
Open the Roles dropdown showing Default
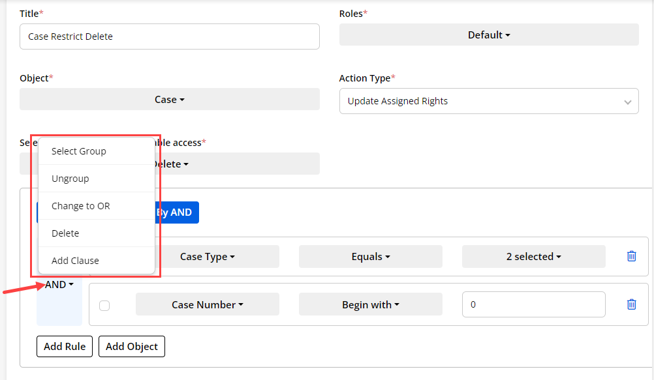tap(488, 35)
